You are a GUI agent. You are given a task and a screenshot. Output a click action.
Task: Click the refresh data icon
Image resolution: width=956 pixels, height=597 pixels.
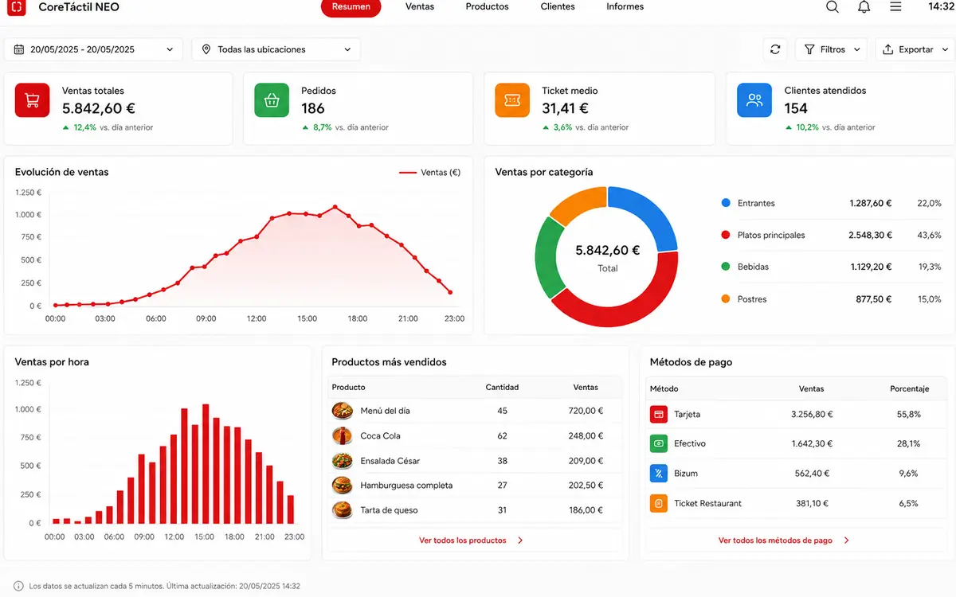(775, 49)
